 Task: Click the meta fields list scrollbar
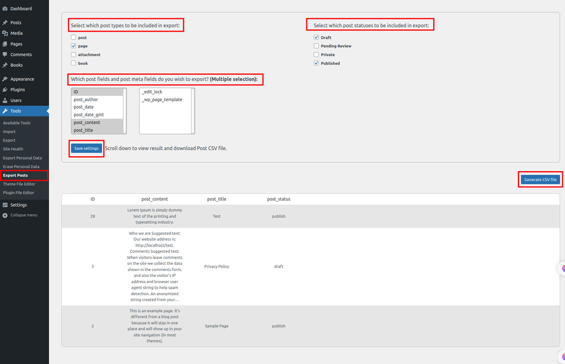point(193,111)
